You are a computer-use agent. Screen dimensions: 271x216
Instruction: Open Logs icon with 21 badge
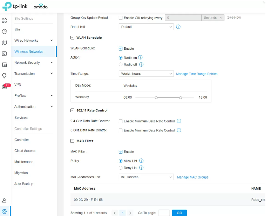pyautogui.click(x=5, y=87)
